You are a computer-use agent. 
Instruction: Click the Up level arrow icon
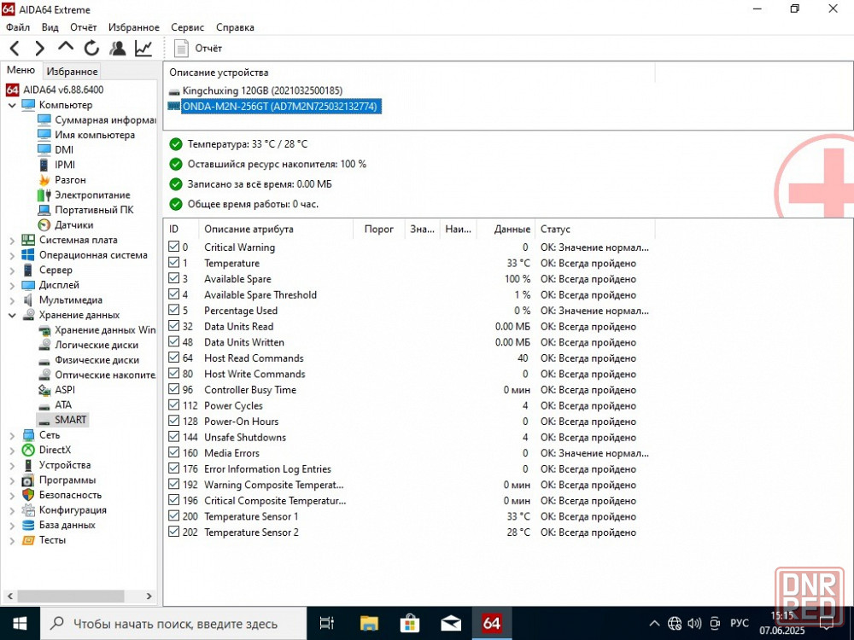66,47
